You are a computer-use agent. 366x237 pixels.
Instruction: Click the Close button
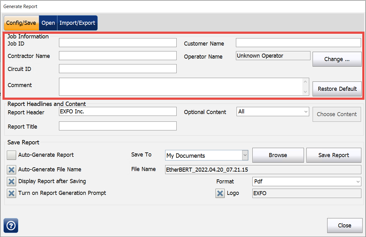tap(345, 225)
